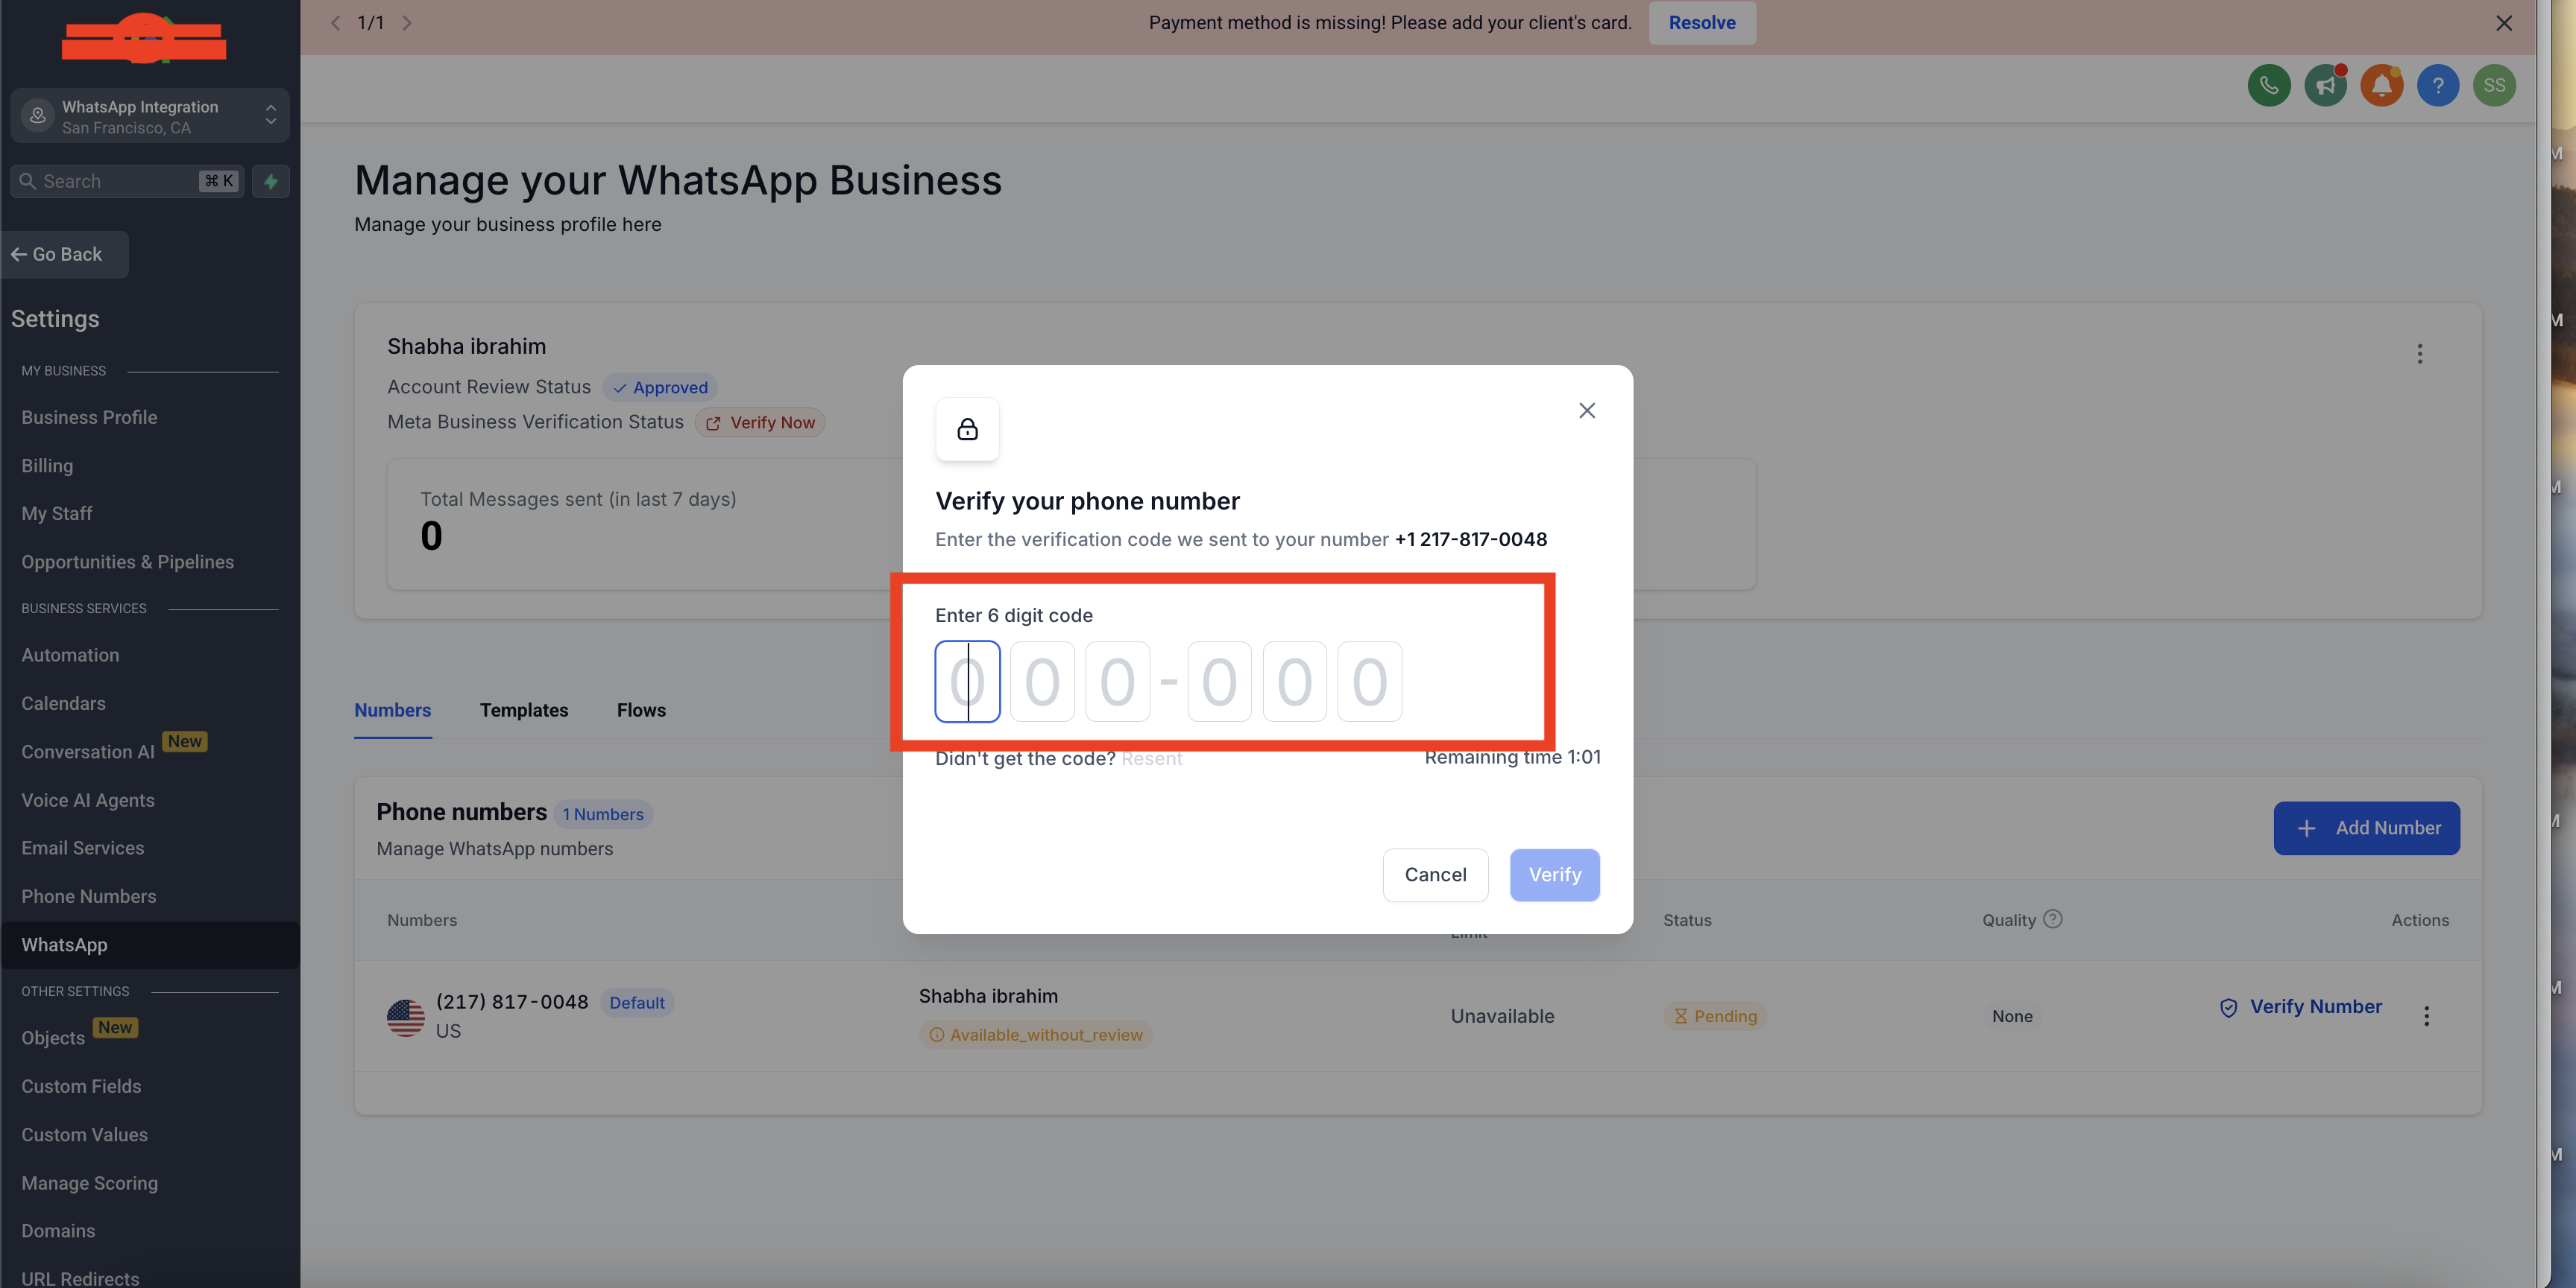The image size is (2576, 1288).
Task: Click the blue help question mark icon
Action: pyautogui.click(x=2437, y=85)
